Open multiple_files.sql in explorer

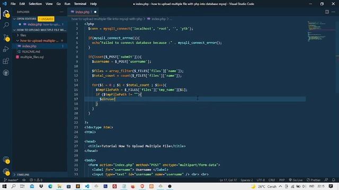(x=40, y=57)
